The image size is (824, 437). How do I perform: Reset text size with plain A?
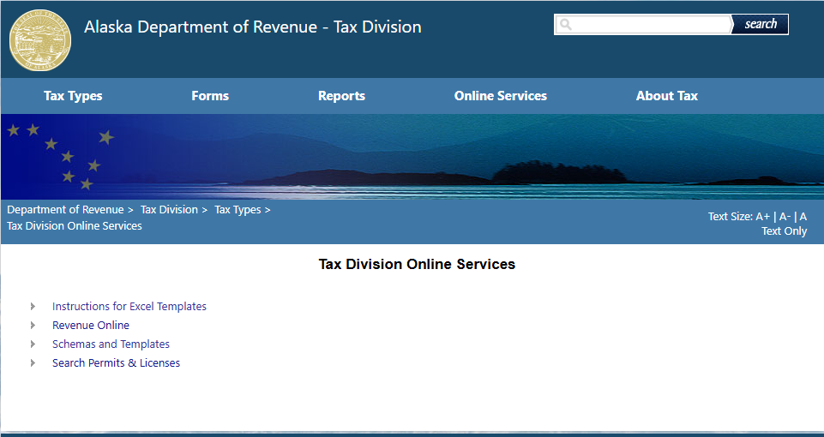803,217
